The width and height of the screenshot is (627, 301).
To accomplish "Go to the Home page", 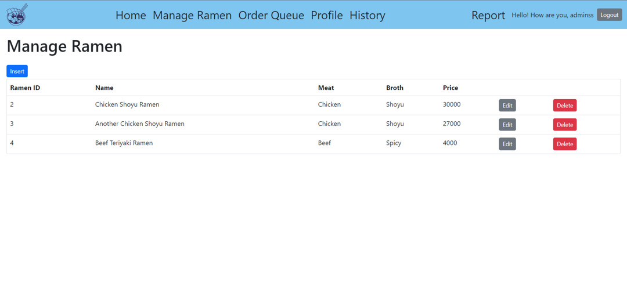I will coord(131,15).
